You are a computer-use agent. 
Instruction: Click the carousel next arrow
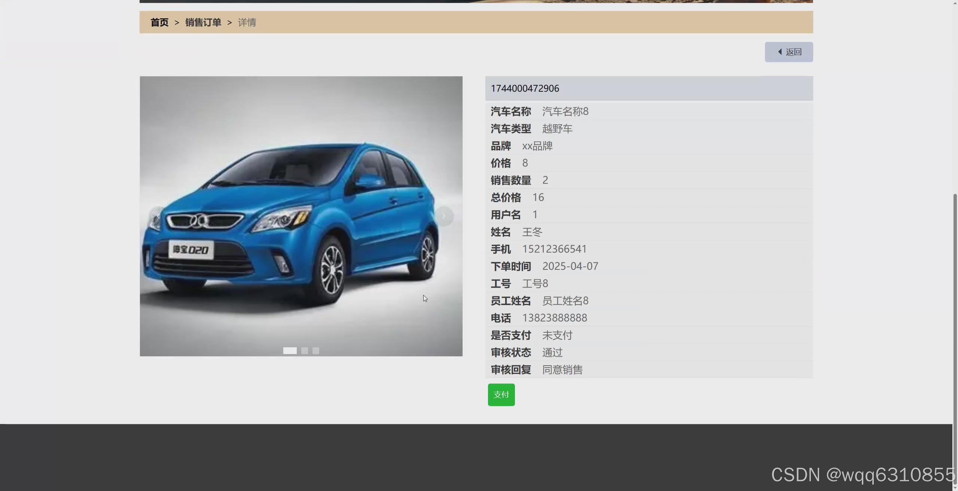pos(444,216)
